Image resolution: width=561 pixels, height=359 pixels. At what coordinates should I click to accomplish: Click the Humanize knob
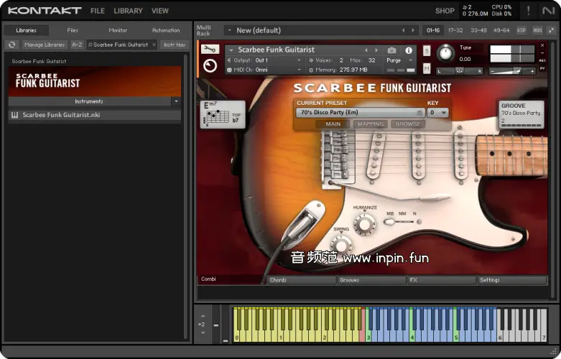pyautogui.click(x=365, y=225)
